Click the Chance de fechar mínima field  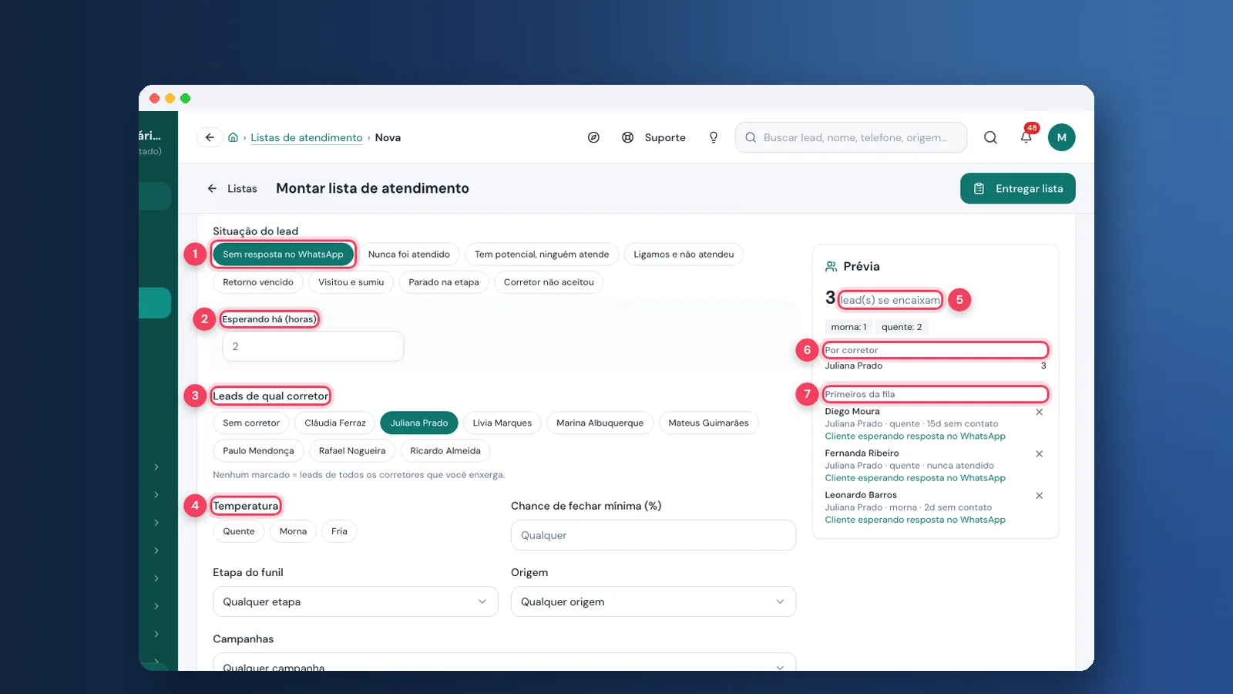pyautogui.click(x=653, y=535)
